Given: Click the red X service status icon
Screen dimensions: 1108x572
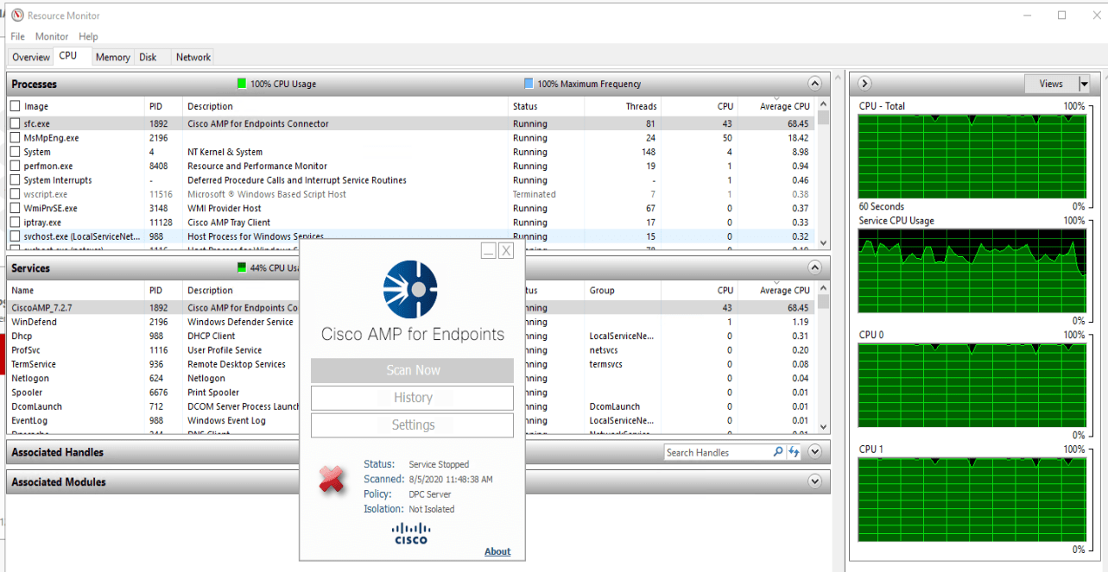Looking at the screenshot, I should click(332, 480).
